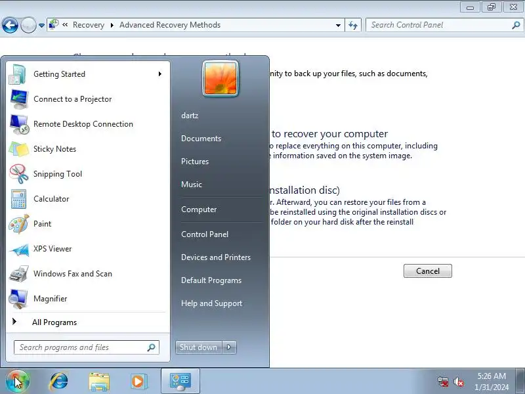
Task: Launch Remote Desktop Connection from its icon
Action: pyautogui.click(x=19, y=124)
